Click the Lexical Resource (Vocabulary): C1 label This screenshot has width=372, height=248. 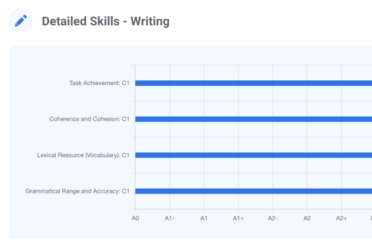click(x=83, y=155)
